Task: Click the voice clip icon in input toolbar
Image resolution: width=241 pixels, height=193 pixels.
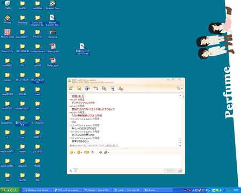Action: click(93, 152)
